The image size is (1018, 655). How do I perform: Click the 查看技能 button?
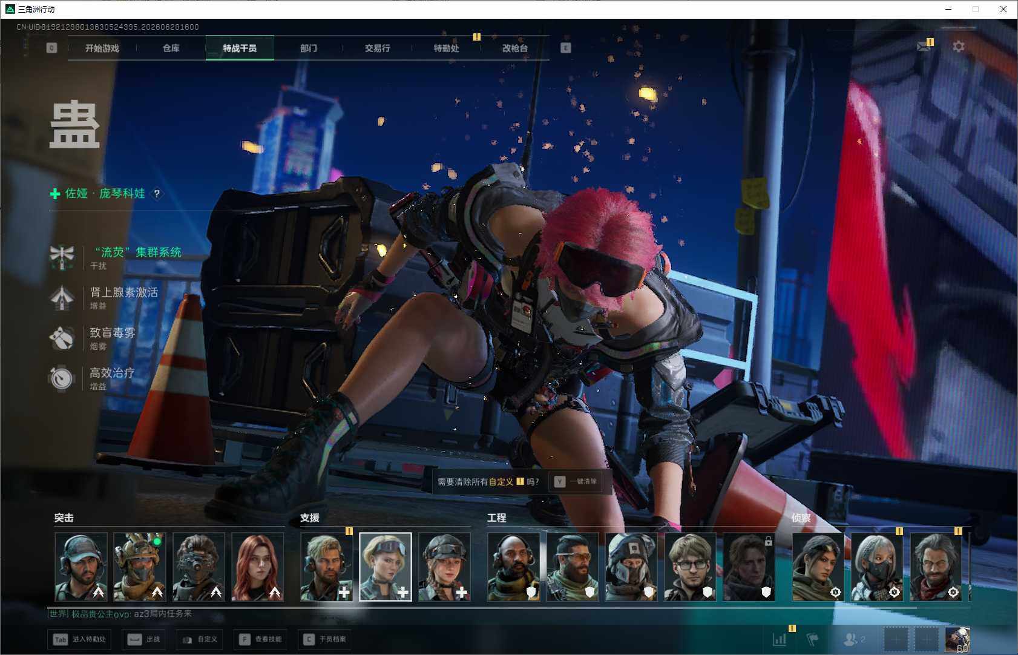pyautogui.click(x=260, y=639)
